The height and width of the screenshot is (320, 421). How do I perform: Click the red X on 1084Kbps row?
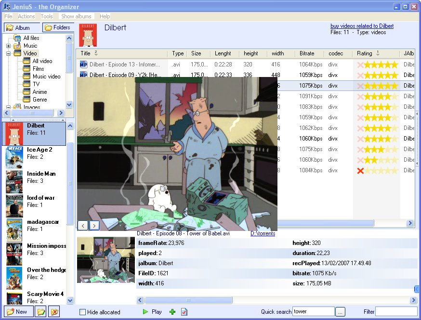point(360,171)
